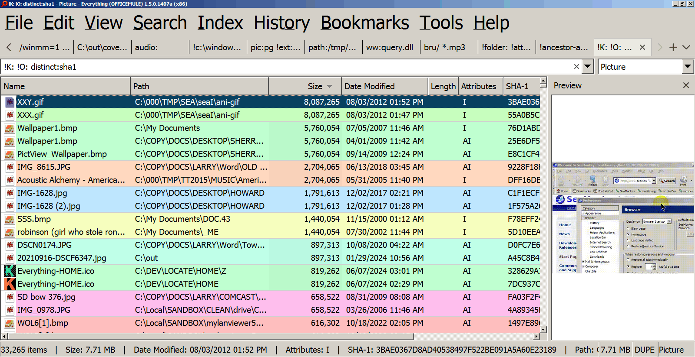The height and width of the screenshot is (357, 695).
Task: Click the XXY.gif file icon
Action: pos(10,102)
